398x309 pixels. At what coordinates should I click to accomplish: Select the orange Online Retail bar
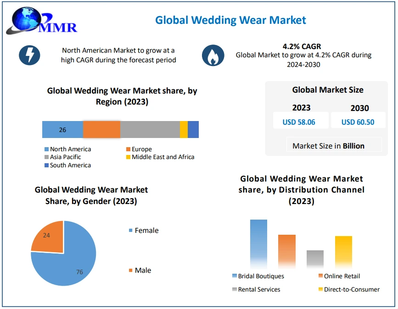pyautogui.click(x=287, y=250)
